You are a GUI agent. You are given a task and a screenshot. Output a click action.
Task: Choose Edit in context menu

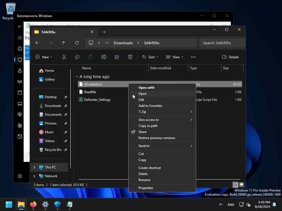[162, 100]
